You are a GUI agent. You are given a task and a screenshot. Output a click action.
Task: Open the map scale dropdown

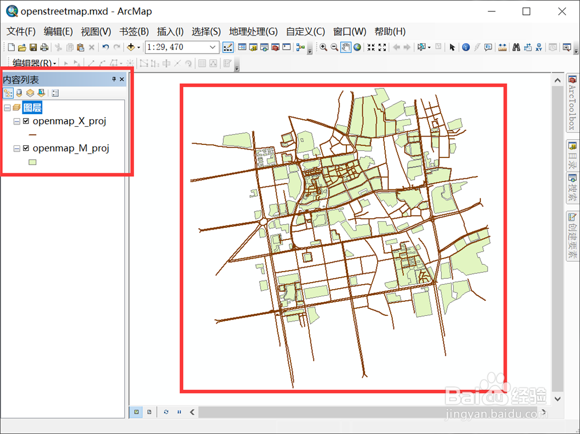point(213,47)
